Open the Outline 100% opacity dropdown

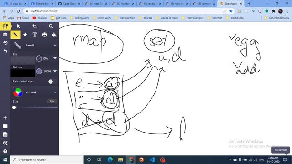pos(55,71)
